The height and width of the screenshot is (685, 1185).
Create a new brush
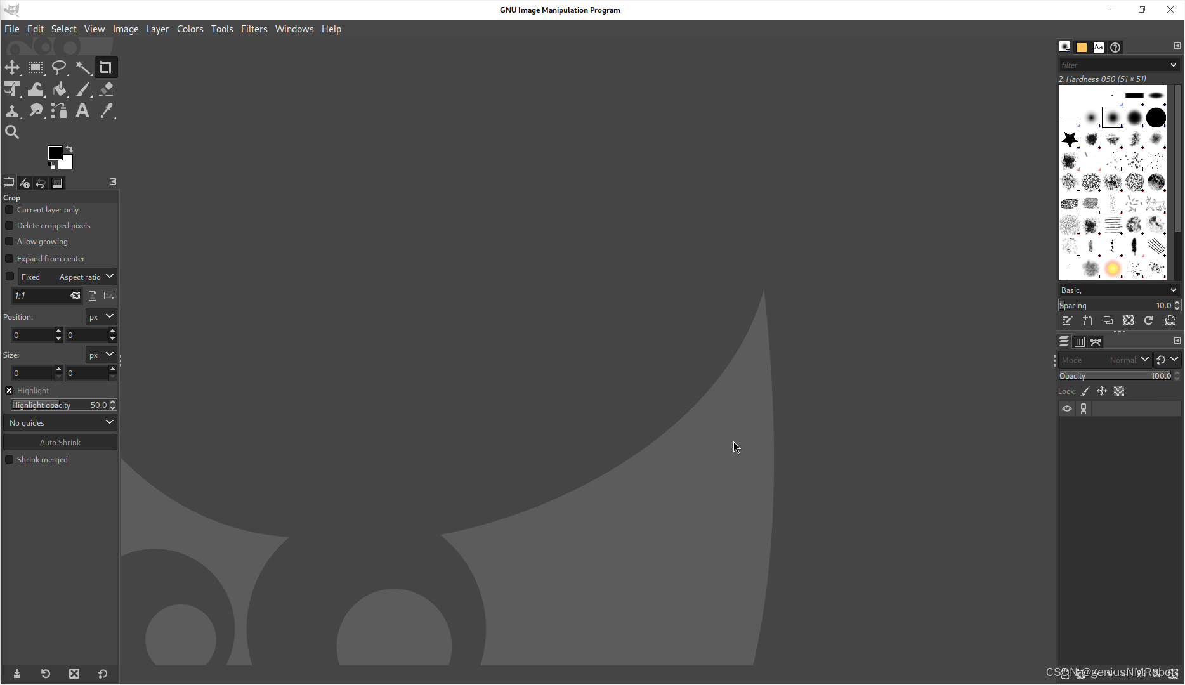(1087, 321)
